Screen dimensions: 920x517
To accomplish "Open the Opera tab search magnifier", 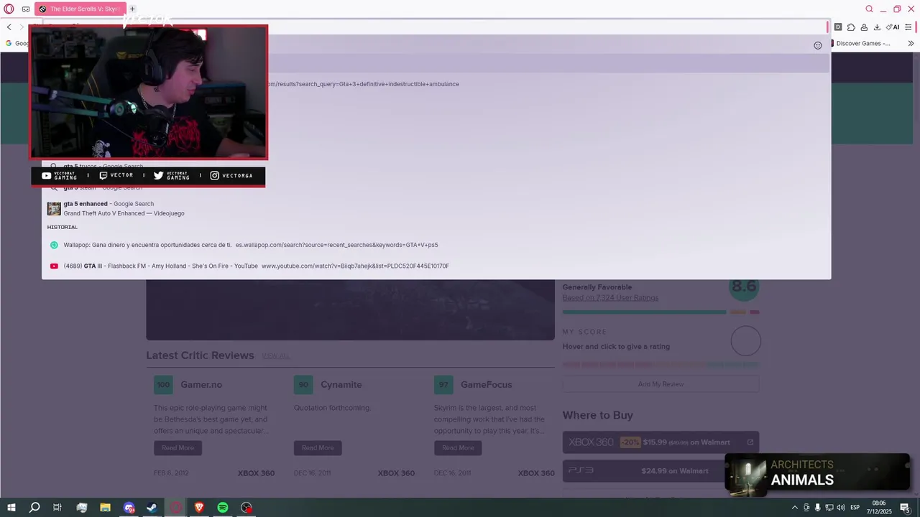I will pos(869,9).
